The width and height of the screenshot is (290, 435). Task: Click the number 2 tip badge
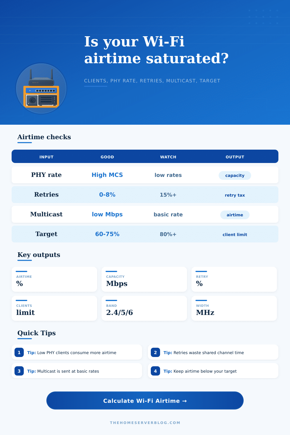[x=155, y=352]
